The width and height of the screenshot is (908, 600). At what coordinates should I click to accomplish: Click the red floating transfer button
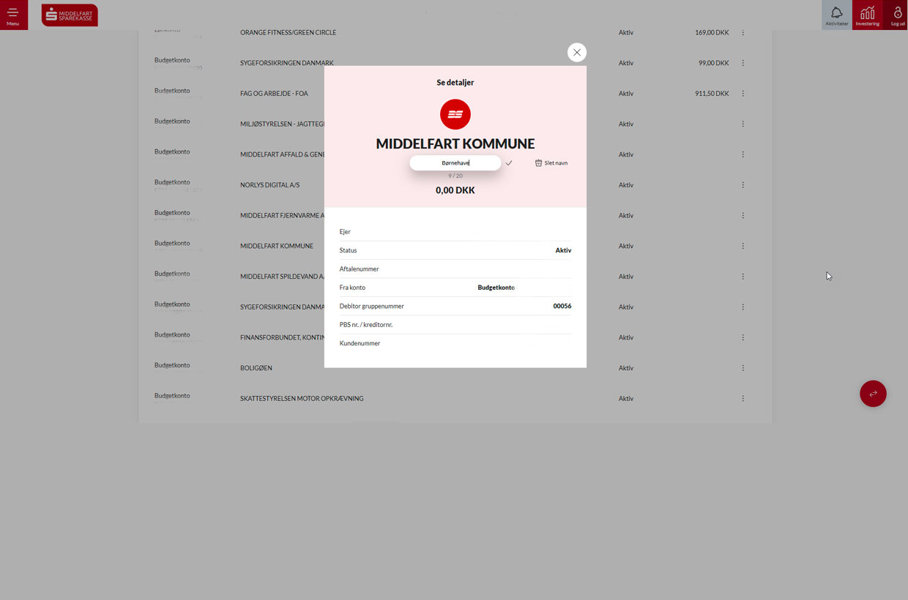(x=873, y=394)
